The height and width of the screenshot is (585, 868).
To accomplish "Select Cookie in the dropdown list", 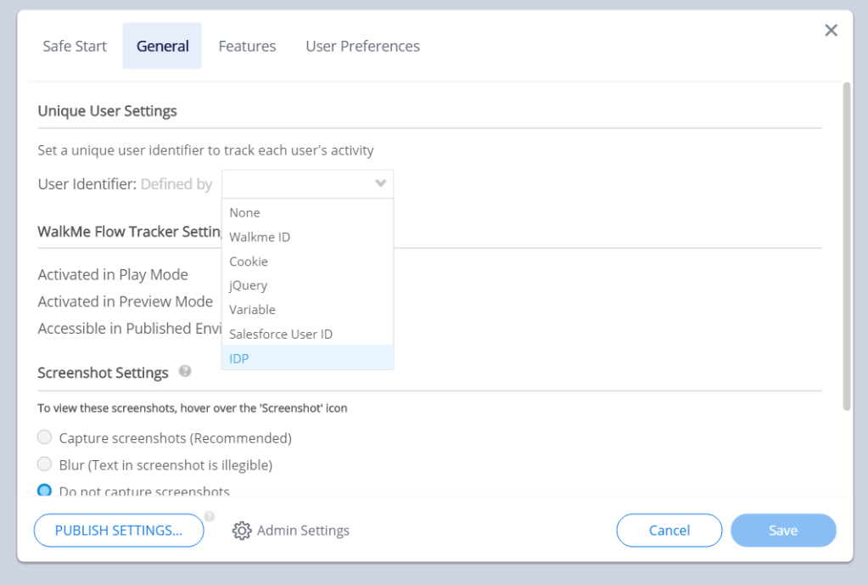I will pos(248,262).
